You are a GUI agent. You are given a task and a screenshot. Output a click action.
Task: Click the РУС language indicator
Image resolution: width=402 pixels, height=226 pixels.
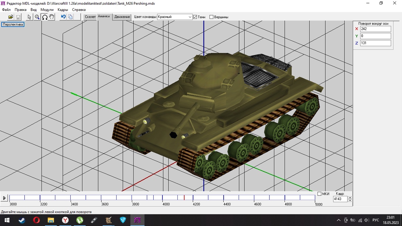pyautogui.click(x=376, y=220)
